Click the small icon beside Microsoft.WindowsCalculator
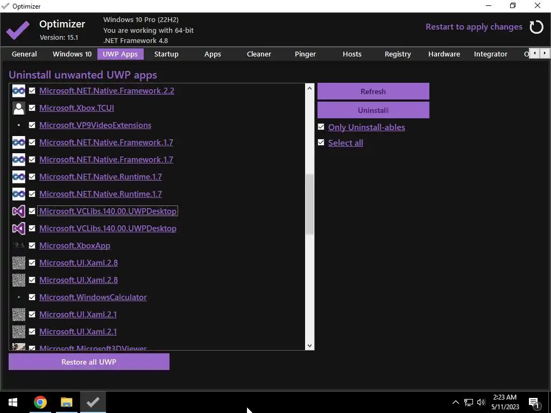The width and height of the screenshot is (551, 413). tap(19, 297)
